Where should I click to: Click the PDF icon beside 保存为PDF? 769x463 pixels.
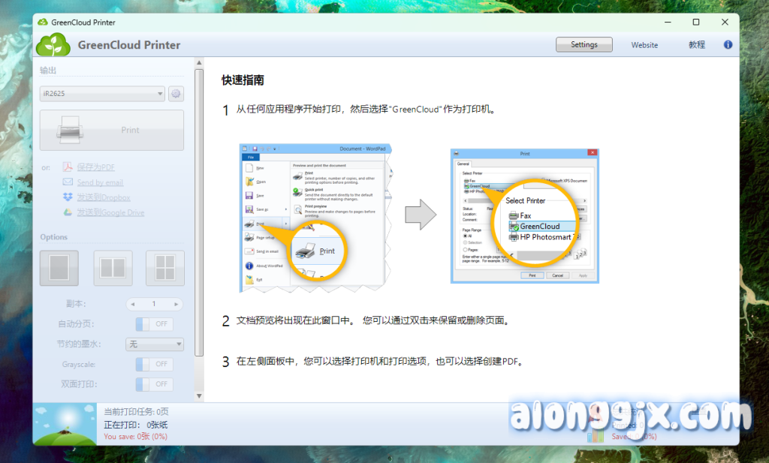click(x=67, y=167)
